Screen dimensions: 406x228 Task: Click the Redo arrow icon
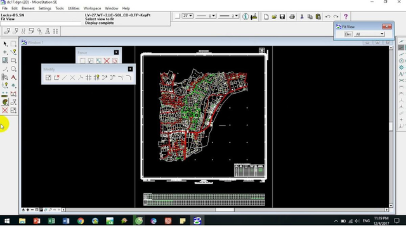[x=336, y=17]
